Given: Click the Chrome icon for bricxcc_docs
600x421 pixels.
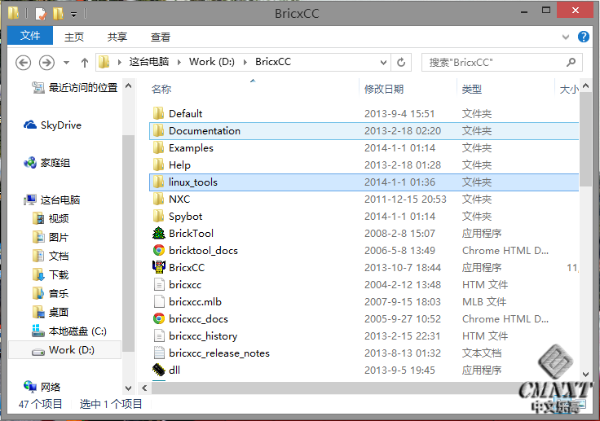Looking at the screenshot, I should 158,319.
